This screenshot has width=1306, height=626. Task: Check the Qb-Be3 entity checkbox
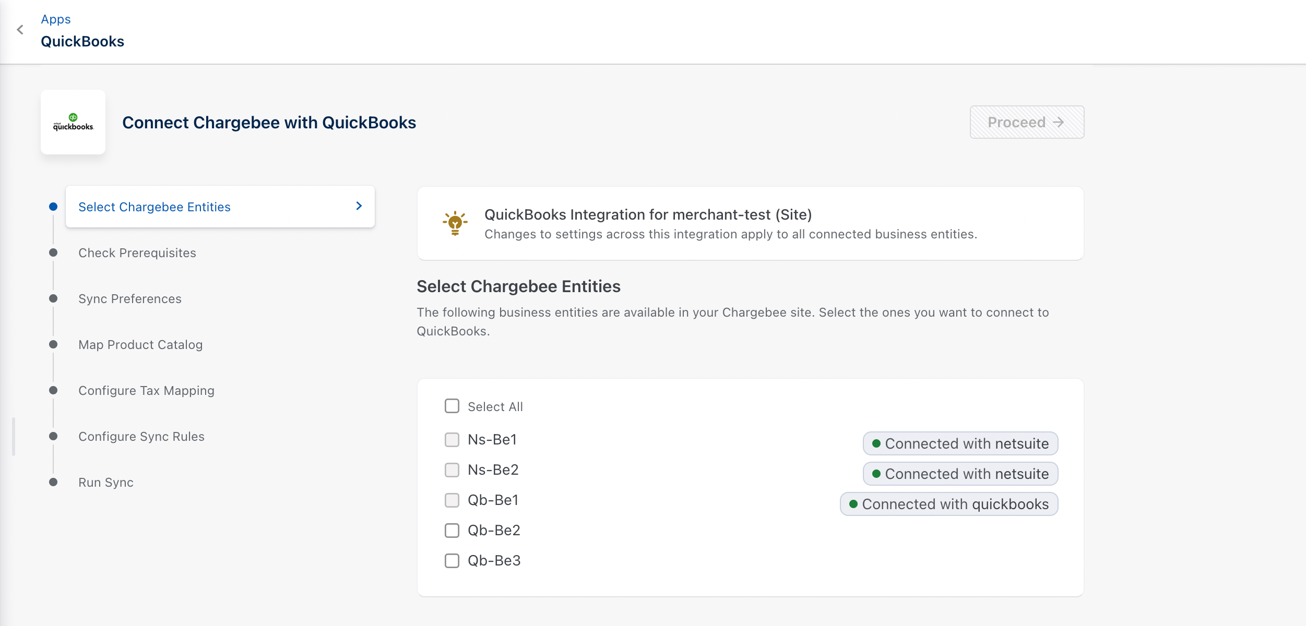pos(452,561)
